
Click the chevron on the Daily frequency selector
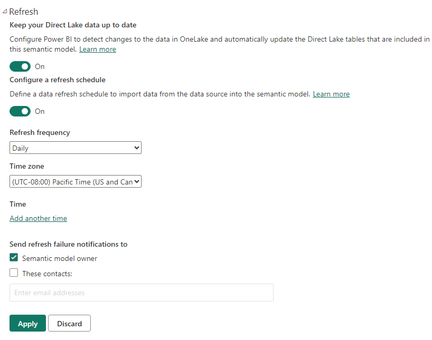point(135,148)
